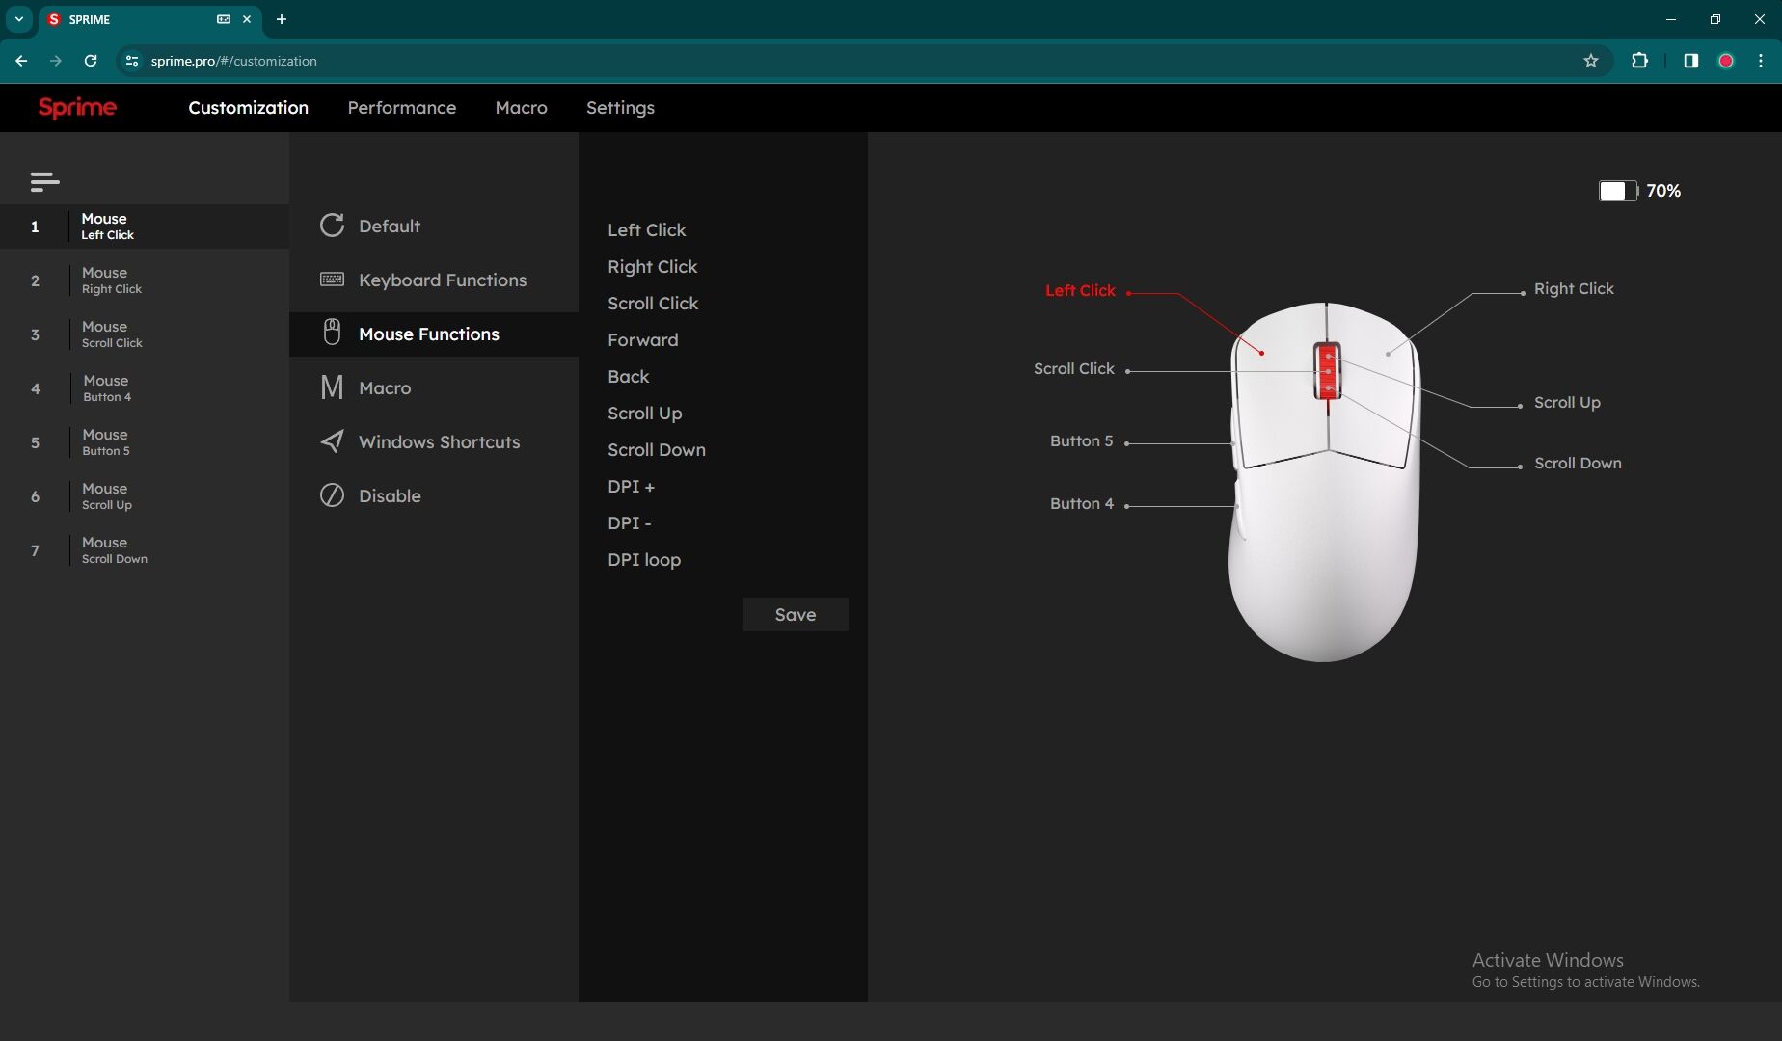Choose Scroll Up from function list
1782x1041 pixels.
pos(644,414)
